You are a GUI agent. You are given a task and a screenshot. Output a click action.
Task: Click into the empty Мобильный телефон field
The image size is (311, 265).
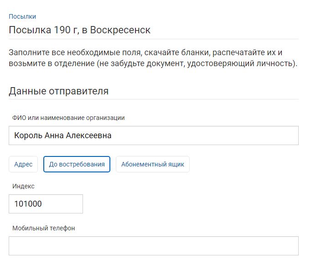(x=153, y=245)
